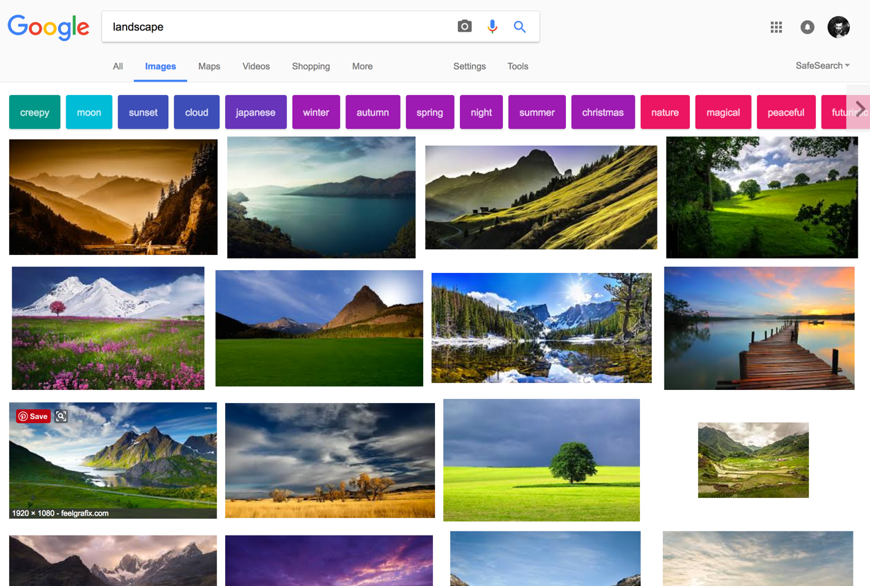The image size is (870, 586).
Task: Select the moon suggestion chip
Action: (89, 112)
